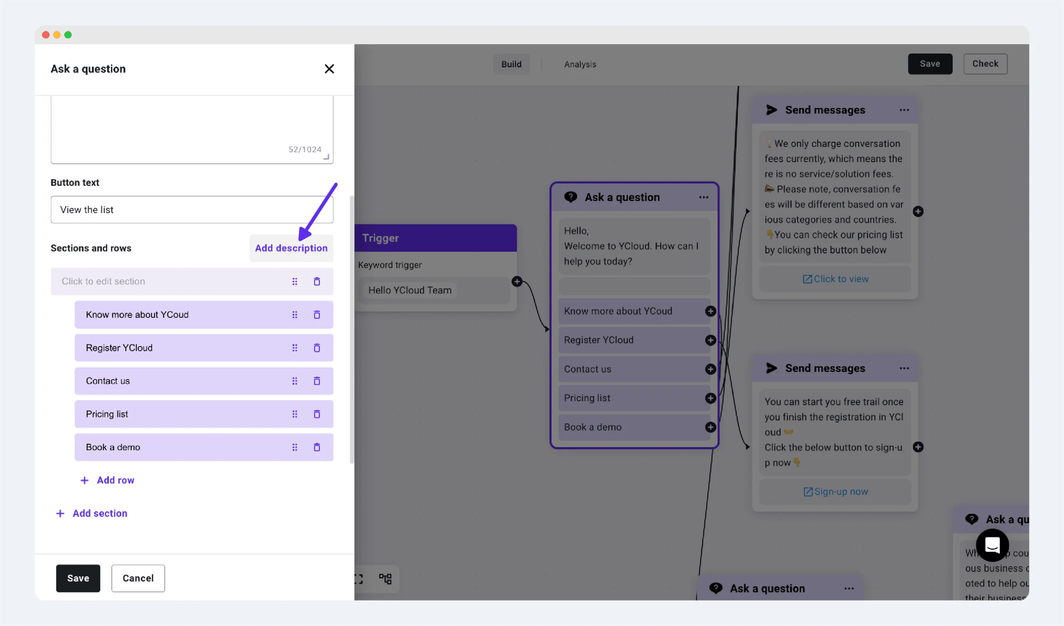Click drag handle of Contact us row
This screenshot has height=626, width=1064.
pyautogui.click(x=295, y=381)
